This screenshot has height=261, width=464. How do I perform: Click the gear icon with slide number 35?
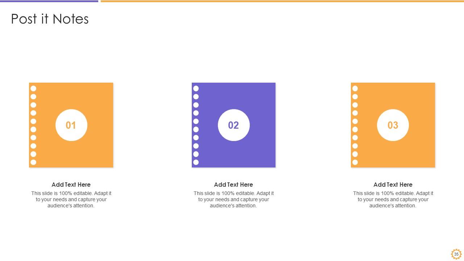tap(456, 254)
